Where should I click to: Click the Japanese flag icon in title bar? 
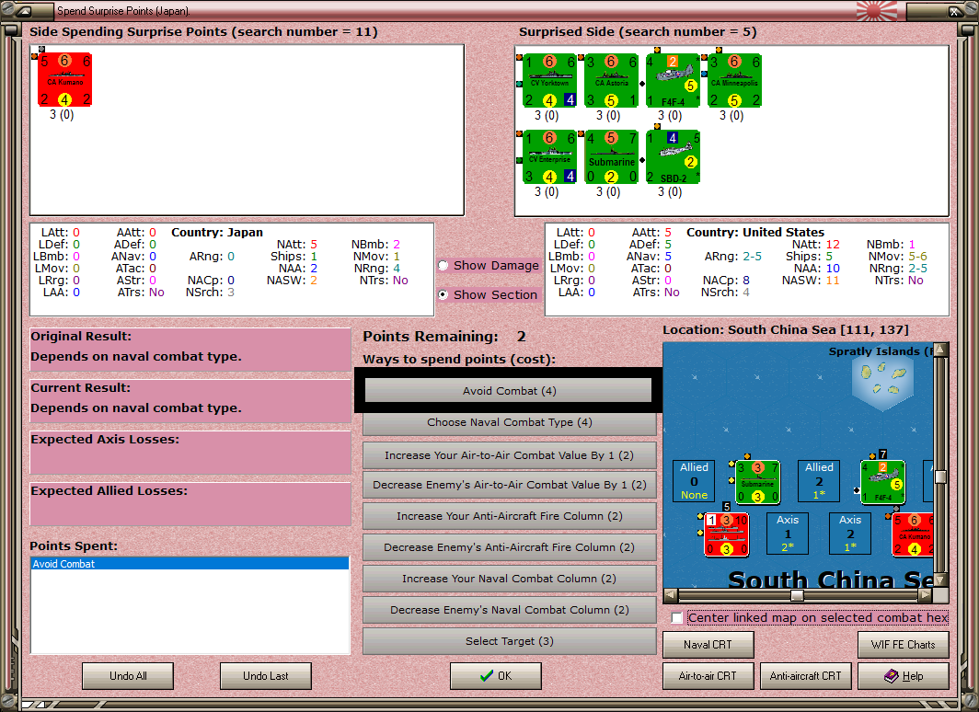pos(877,11)
